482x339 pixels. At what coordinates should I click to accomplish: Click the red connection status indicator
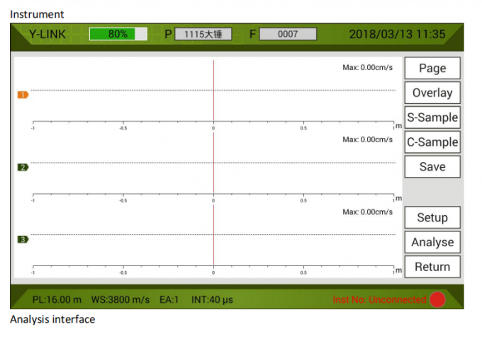pos(437,299)
